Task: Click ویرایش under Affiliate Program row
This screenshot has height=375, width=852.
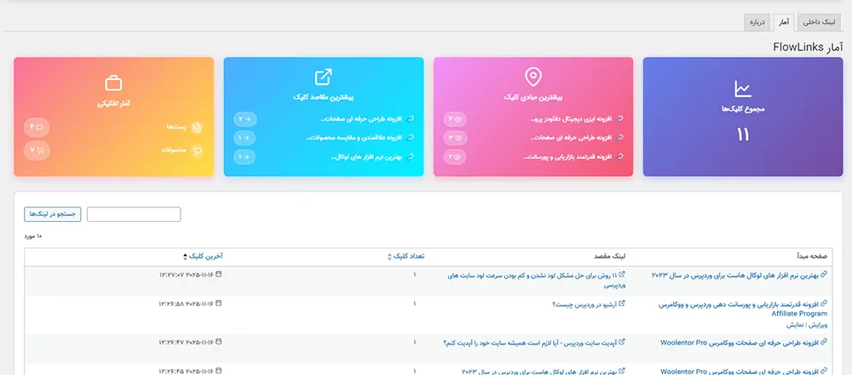Action: point(818,325)
